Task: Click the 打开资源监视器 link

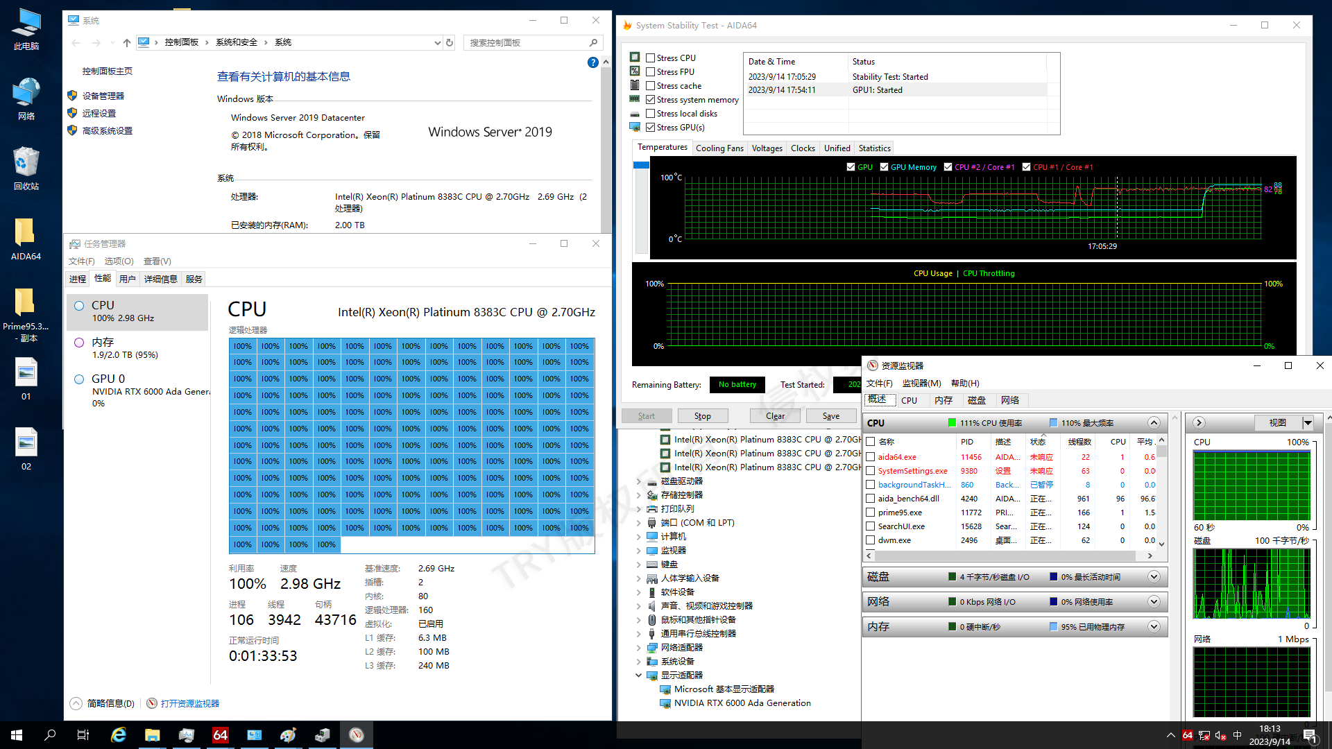Action: coord(189,703)
